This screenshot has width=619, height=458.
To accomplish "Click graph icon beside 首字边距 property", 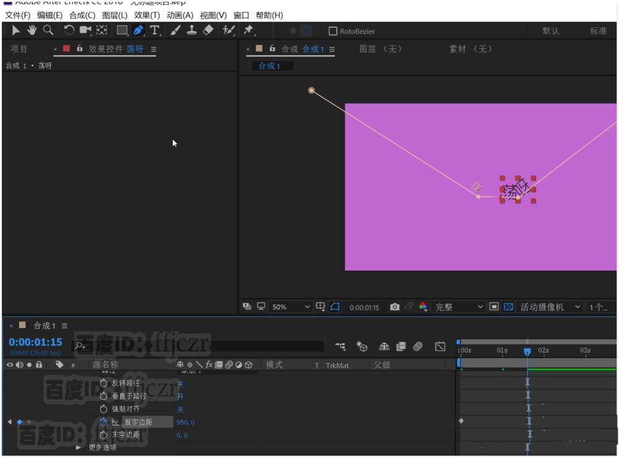I will (115, 422).
